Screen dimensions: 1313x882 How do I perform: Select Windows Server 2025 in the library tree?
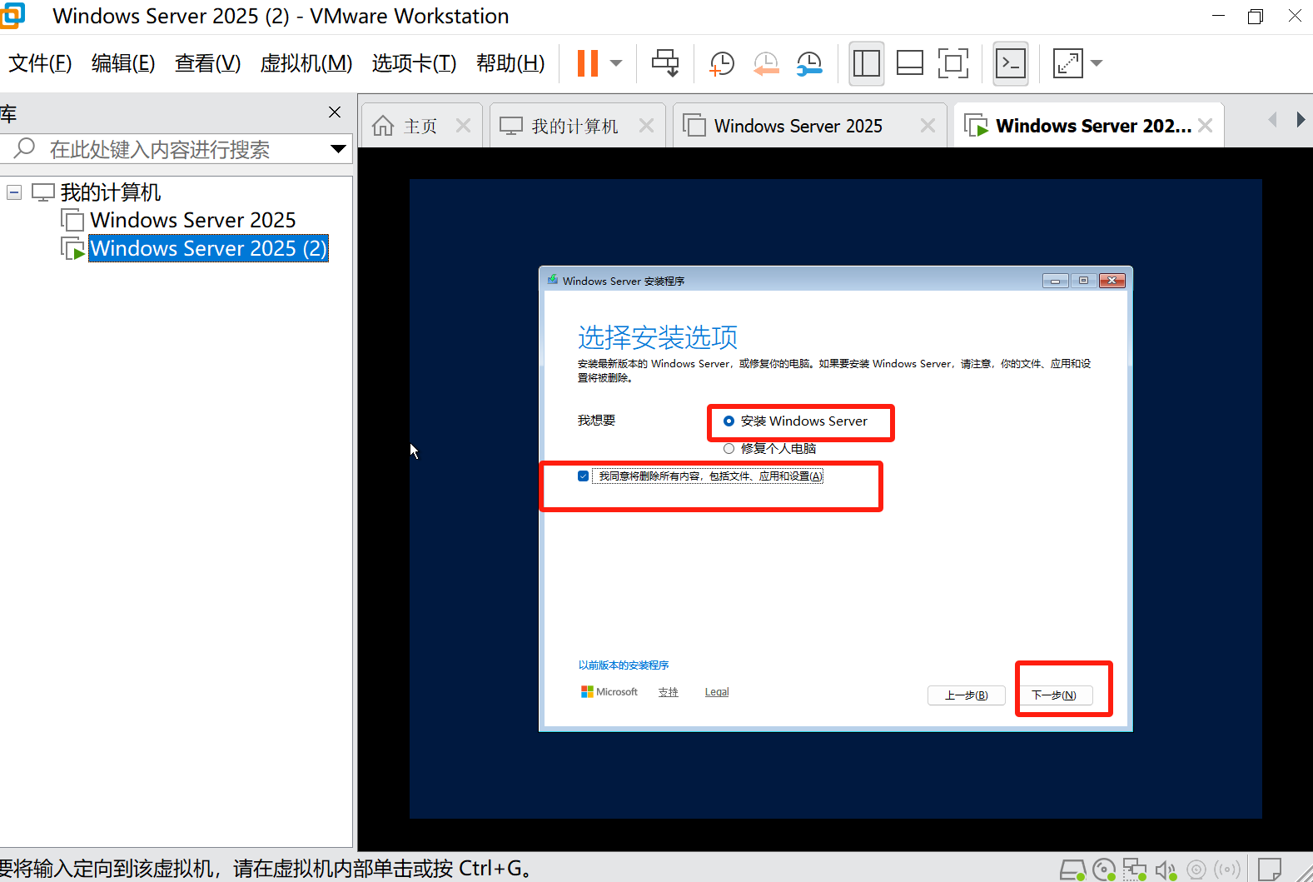(193, 220)
